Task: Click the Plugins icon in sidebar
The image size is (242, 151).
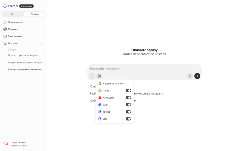Action: tap(5, 29)
